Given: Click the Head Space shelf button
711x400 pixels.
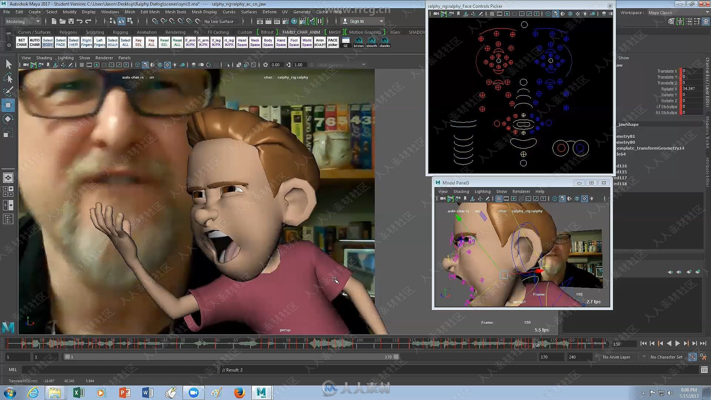Looking at the screenshot, I should pos(242,42).
